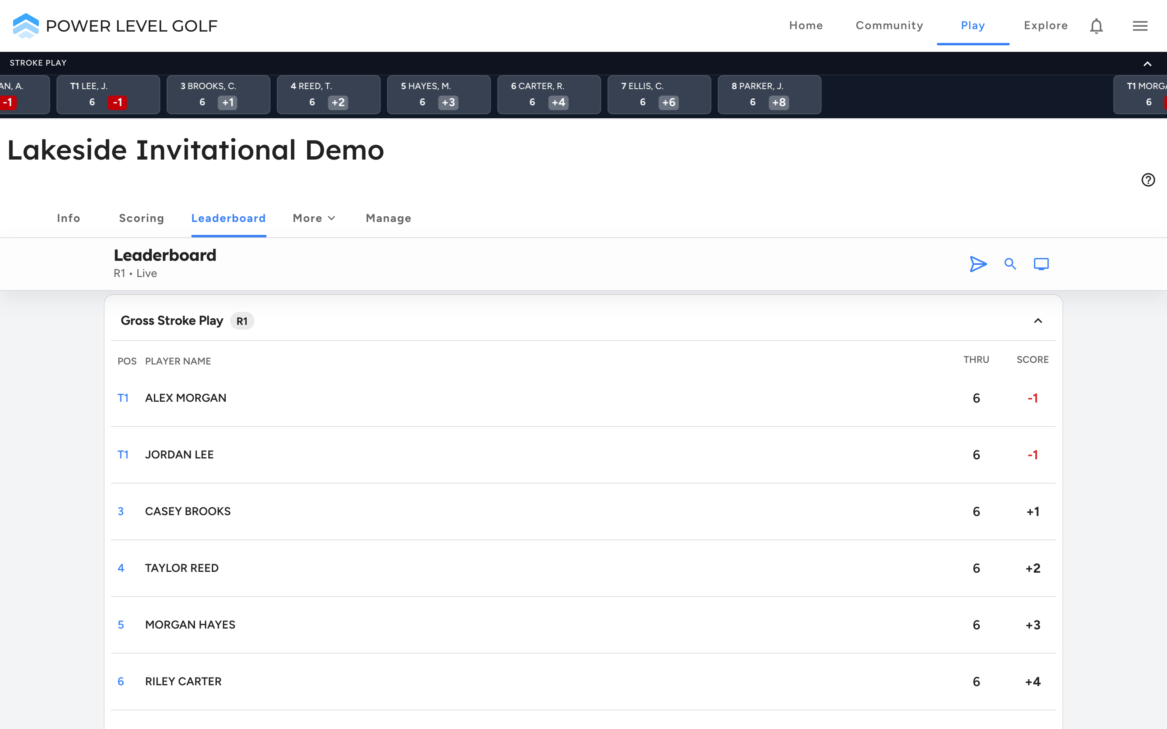Viewport: 1167px width, 729px height.
Task: Click the send leaderboard paper-plane icon
Action: 978,264
